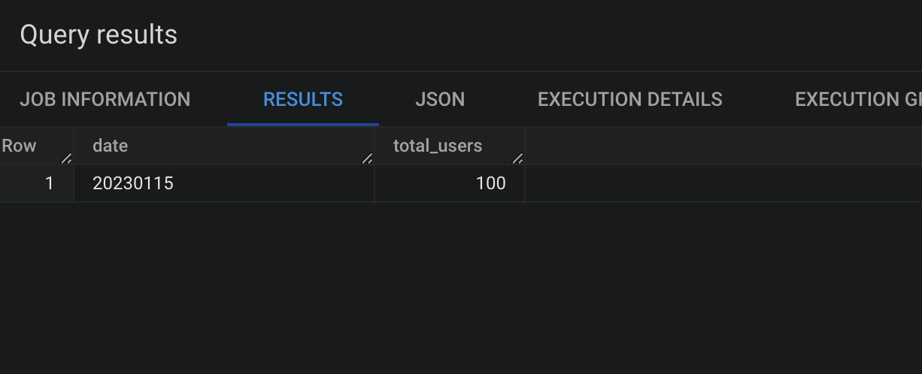The height and width of the screenshot is (374, 922).
Task: Click the Query results heading
Action: [x=99, y=35]
